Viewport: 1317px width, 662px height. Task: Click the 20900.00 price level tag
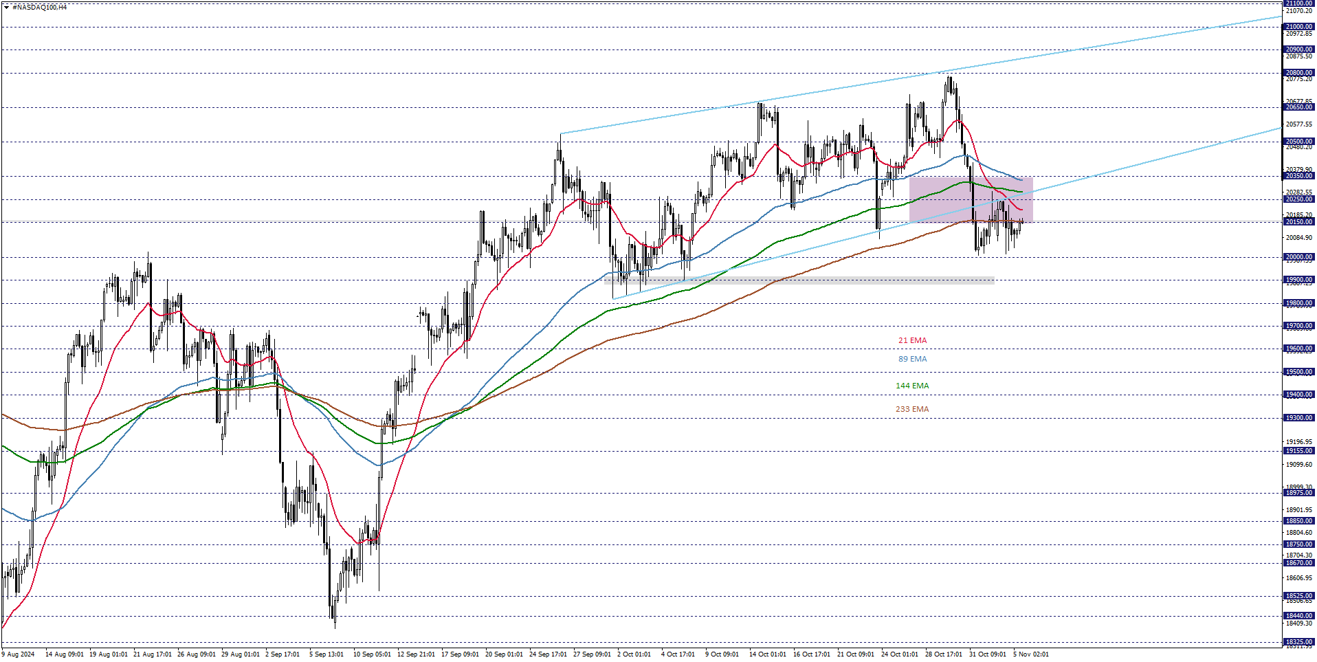click(x=1298, y=49)
